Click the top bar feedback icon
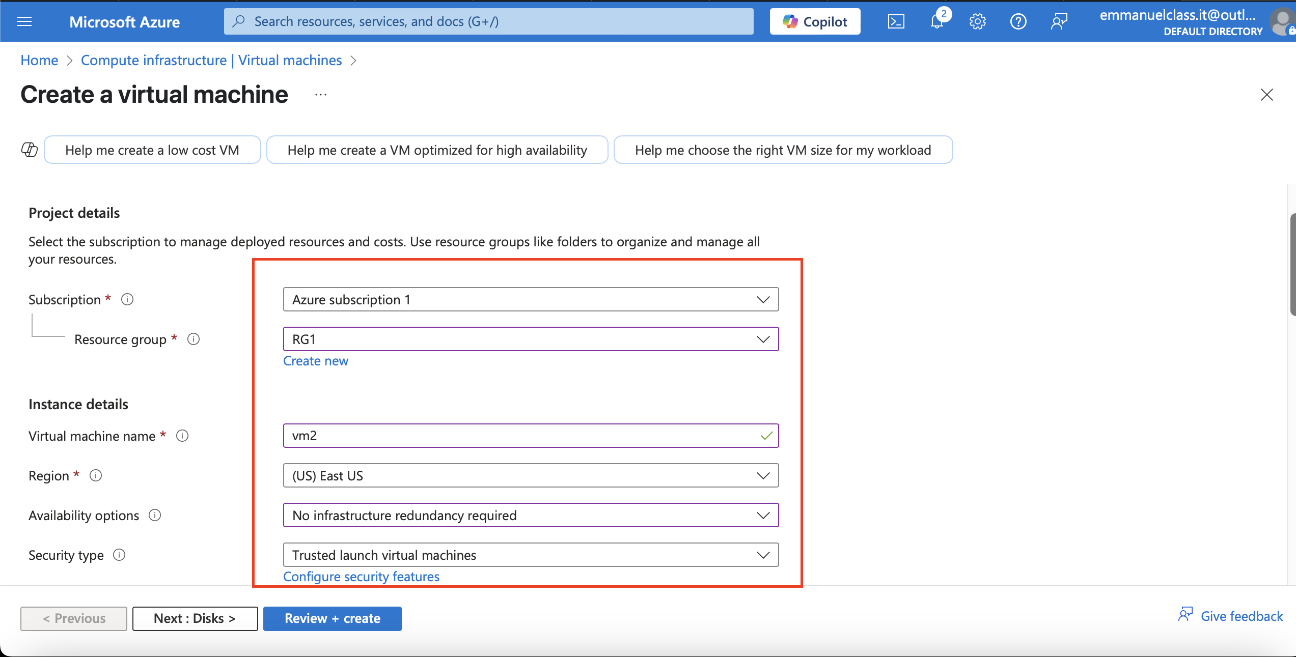 click(1059, 21)
